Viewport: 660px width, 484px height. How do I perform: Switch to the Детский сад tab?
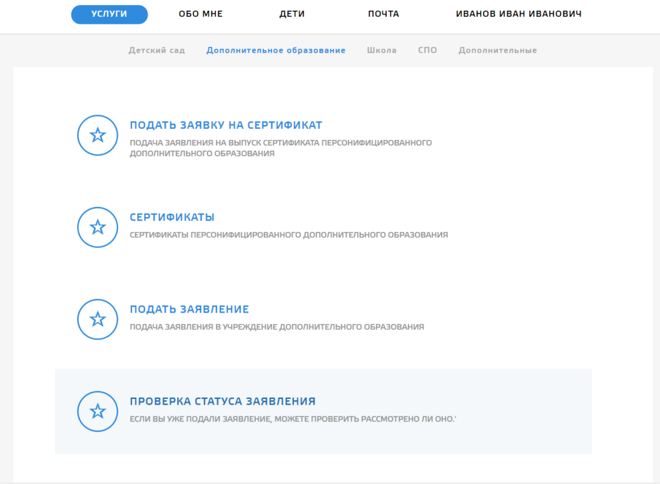point(157,50)
